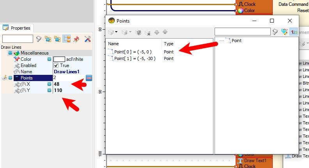309x168 pixels.
Task: Click the pin icon in Properties toolbar
Action: tap(76, 39)
